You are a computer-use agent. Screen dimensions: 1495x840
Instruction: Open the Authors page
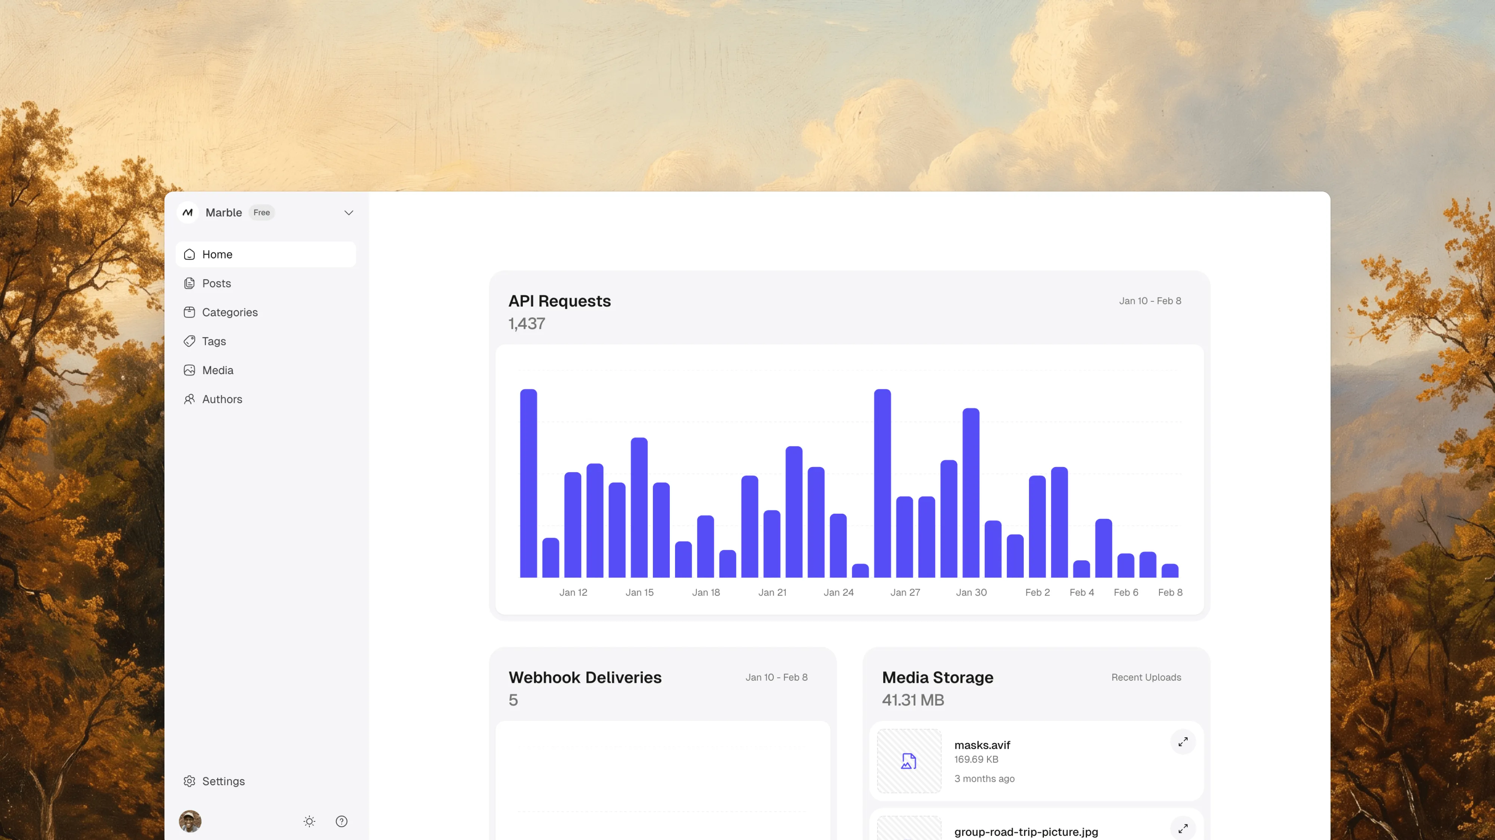tap(266, 399)
